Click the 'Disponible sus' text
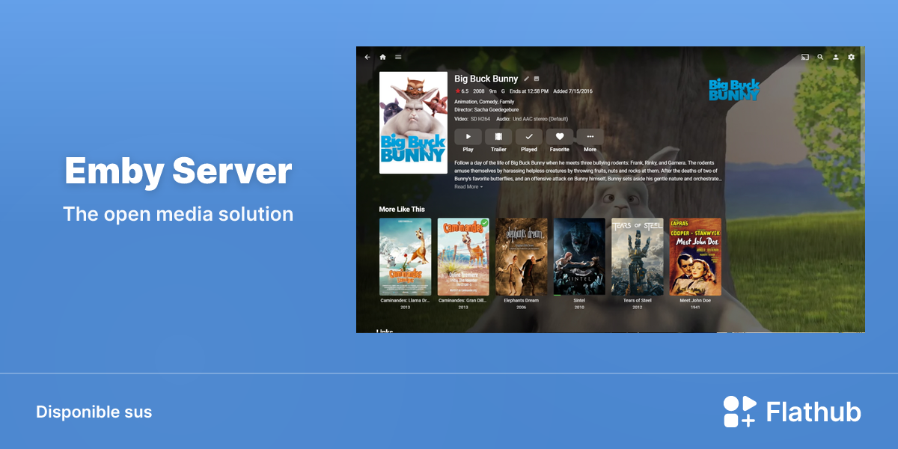The image size is (898, 449). 94,412
